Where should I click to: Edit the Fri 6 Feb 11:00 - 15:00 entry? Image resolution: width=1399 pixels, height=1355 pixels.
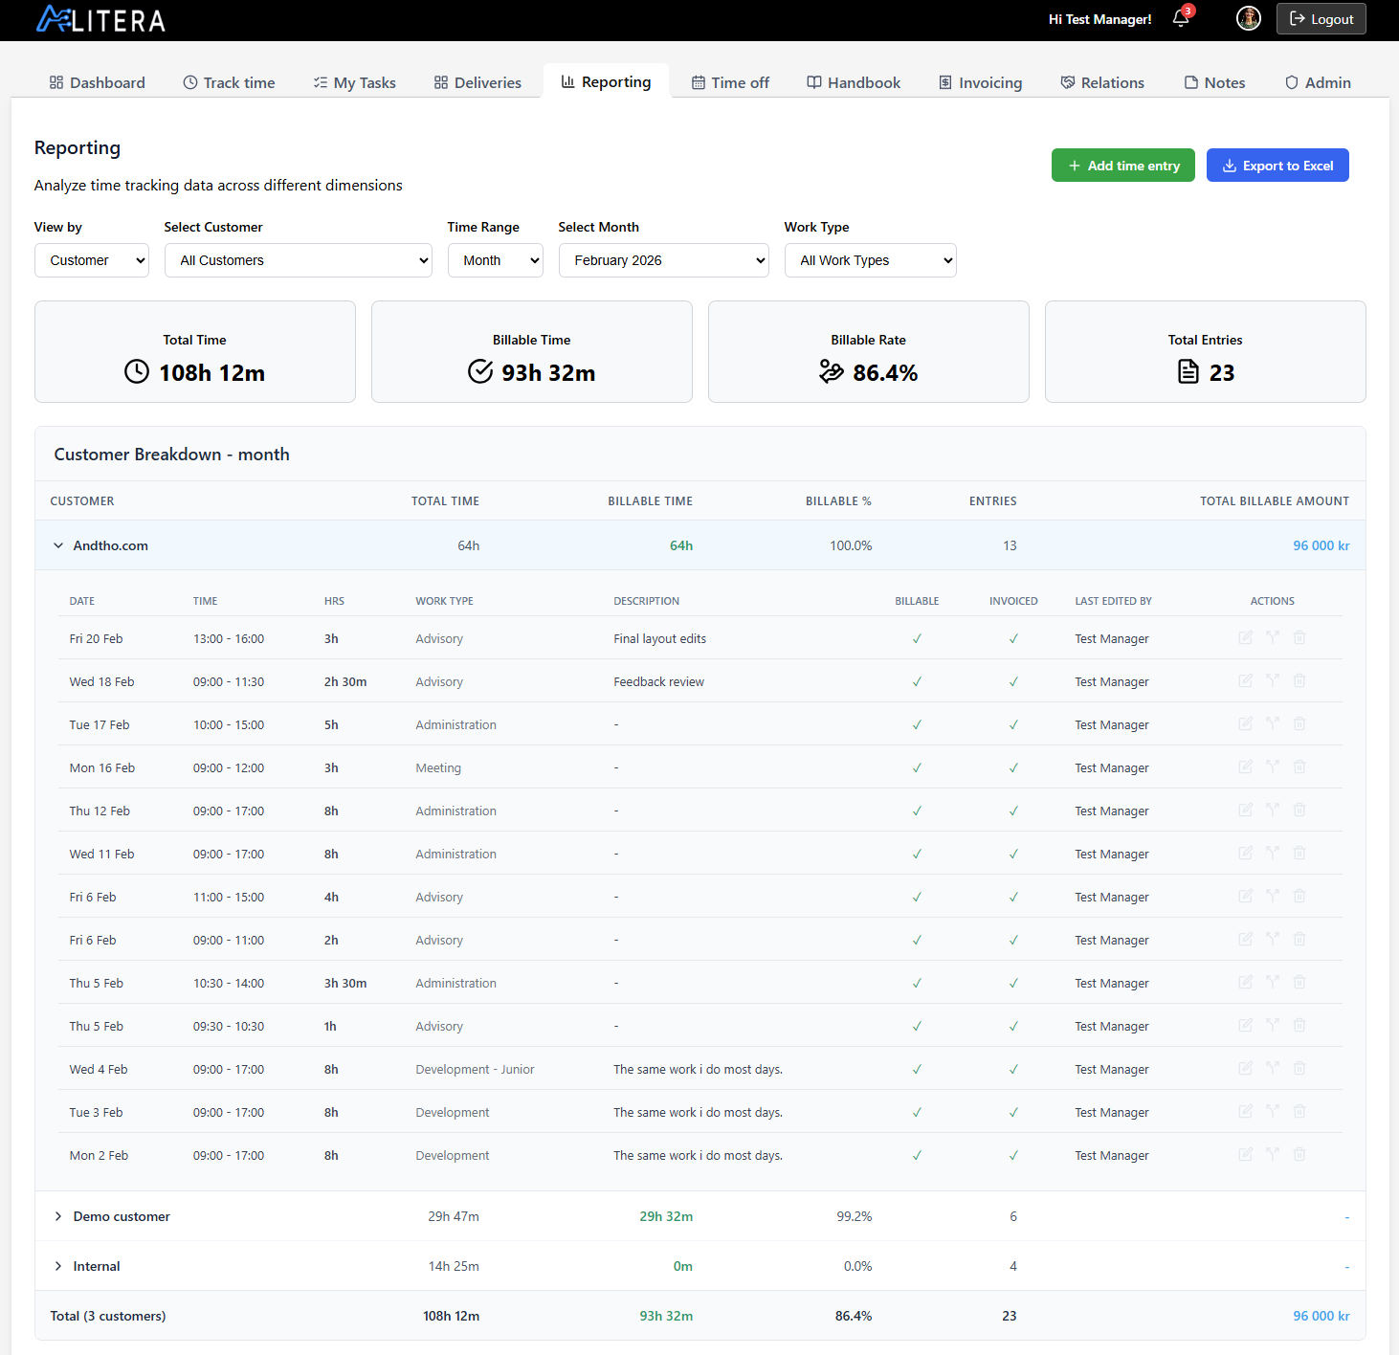click(x=1246, y=896)
